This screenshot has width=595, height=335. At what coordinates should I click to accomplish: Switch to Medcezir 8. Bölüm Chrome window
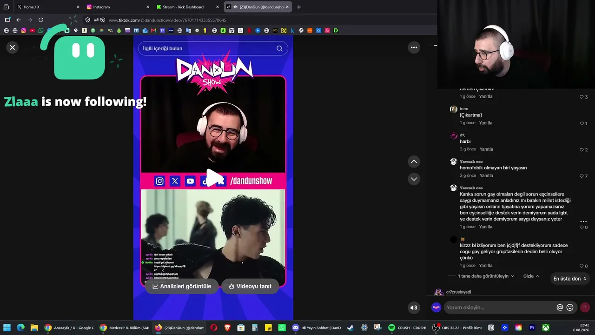[124, 328]
